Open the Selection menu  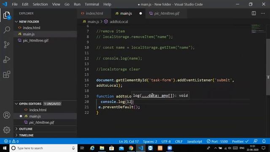tap(40, 4)
